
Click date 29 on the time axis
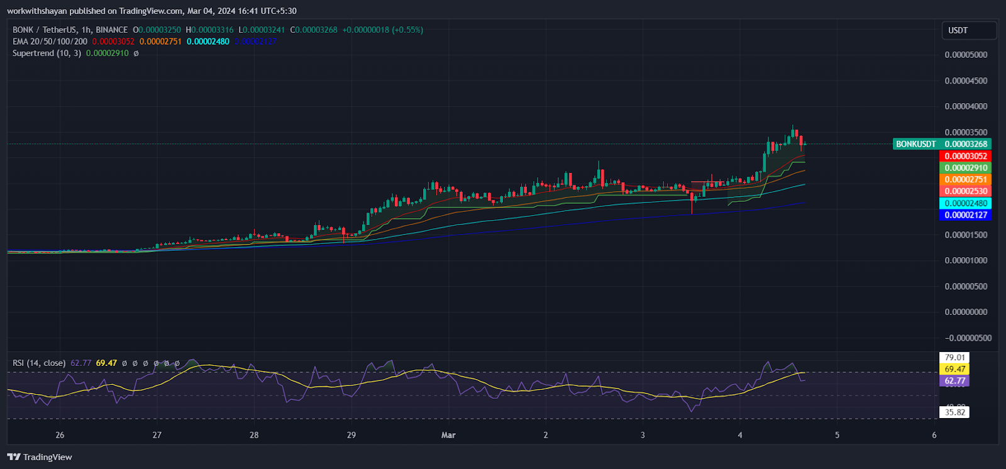point(351,435)
